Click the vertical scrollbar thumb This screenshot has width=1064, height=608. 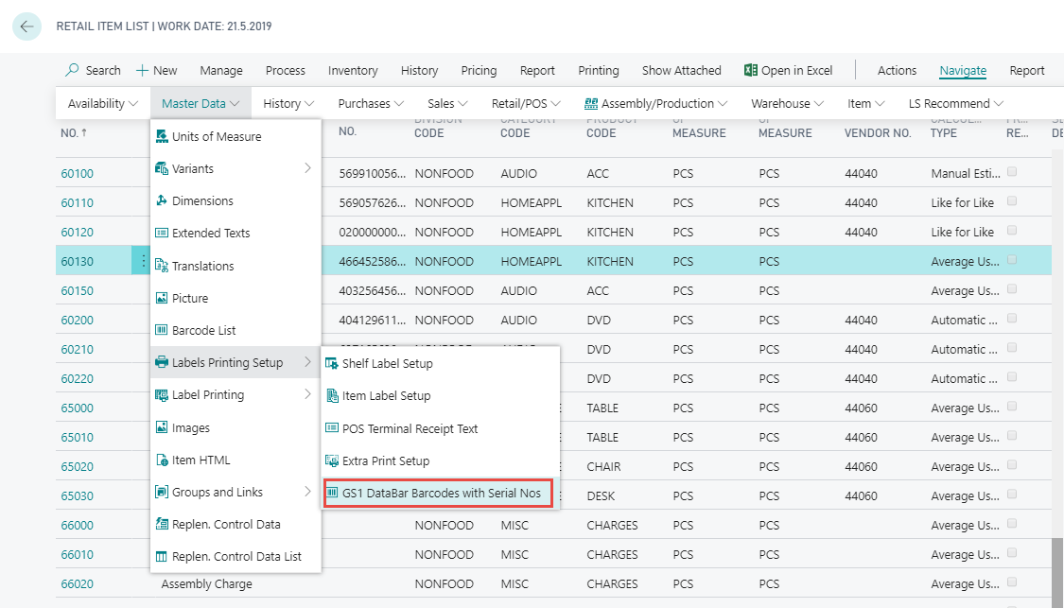(x=1056, y=572)
